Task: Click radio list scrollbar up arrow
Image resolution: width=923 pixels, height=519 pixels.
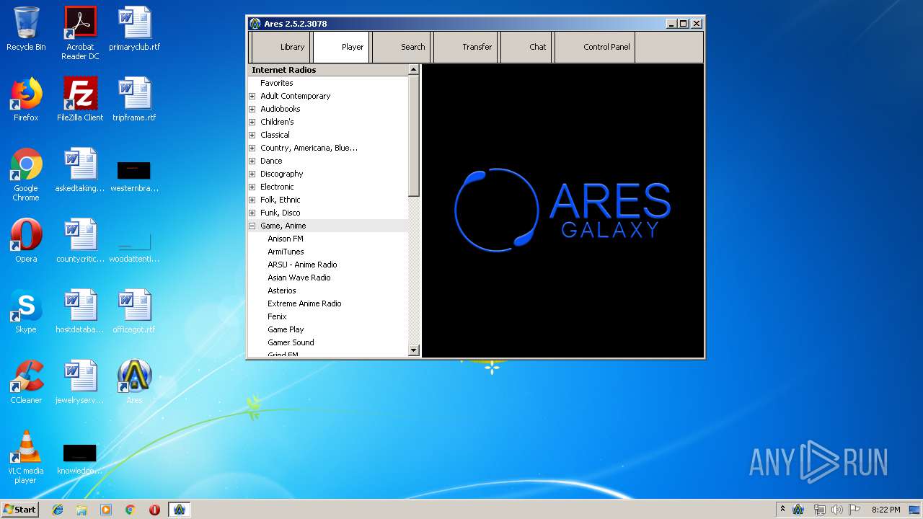Action: (414, 70)
